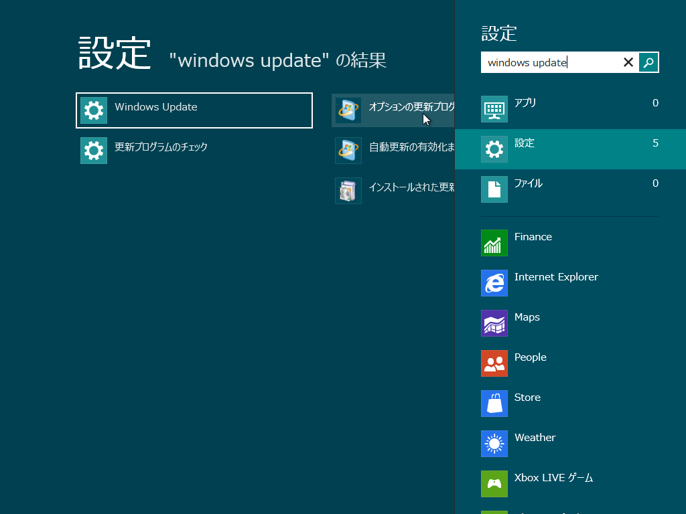Image resolution: width=686 pixels, height=514 pixels.
Task: Click the magnifier search button
Action: pyautogui.click(x=648, y=62)
